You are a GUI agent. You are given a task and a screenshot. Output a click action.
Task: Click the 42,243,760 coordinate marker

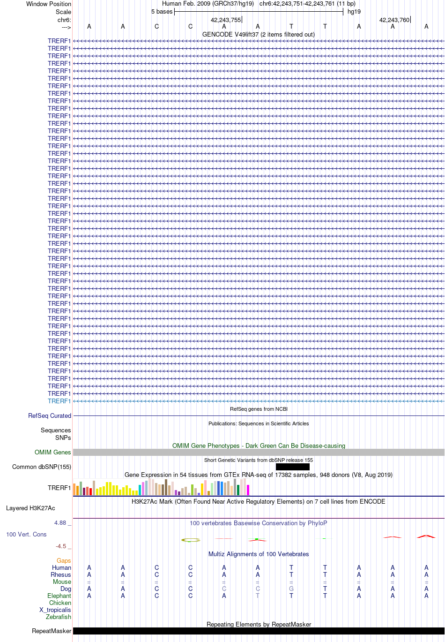pyautogui.click(x=394, y=20)
